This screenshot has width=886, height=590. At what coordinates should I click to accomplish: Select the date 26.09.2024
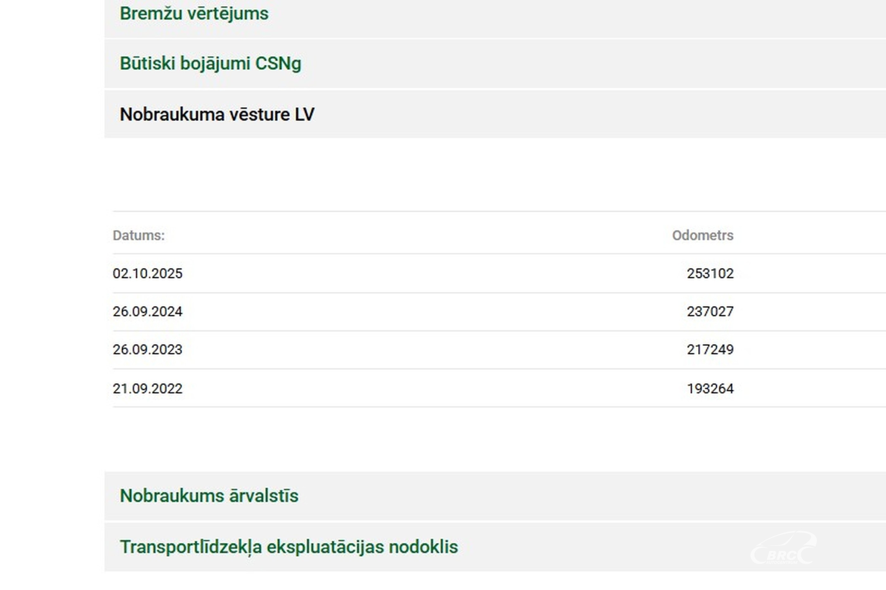(147, 312)
